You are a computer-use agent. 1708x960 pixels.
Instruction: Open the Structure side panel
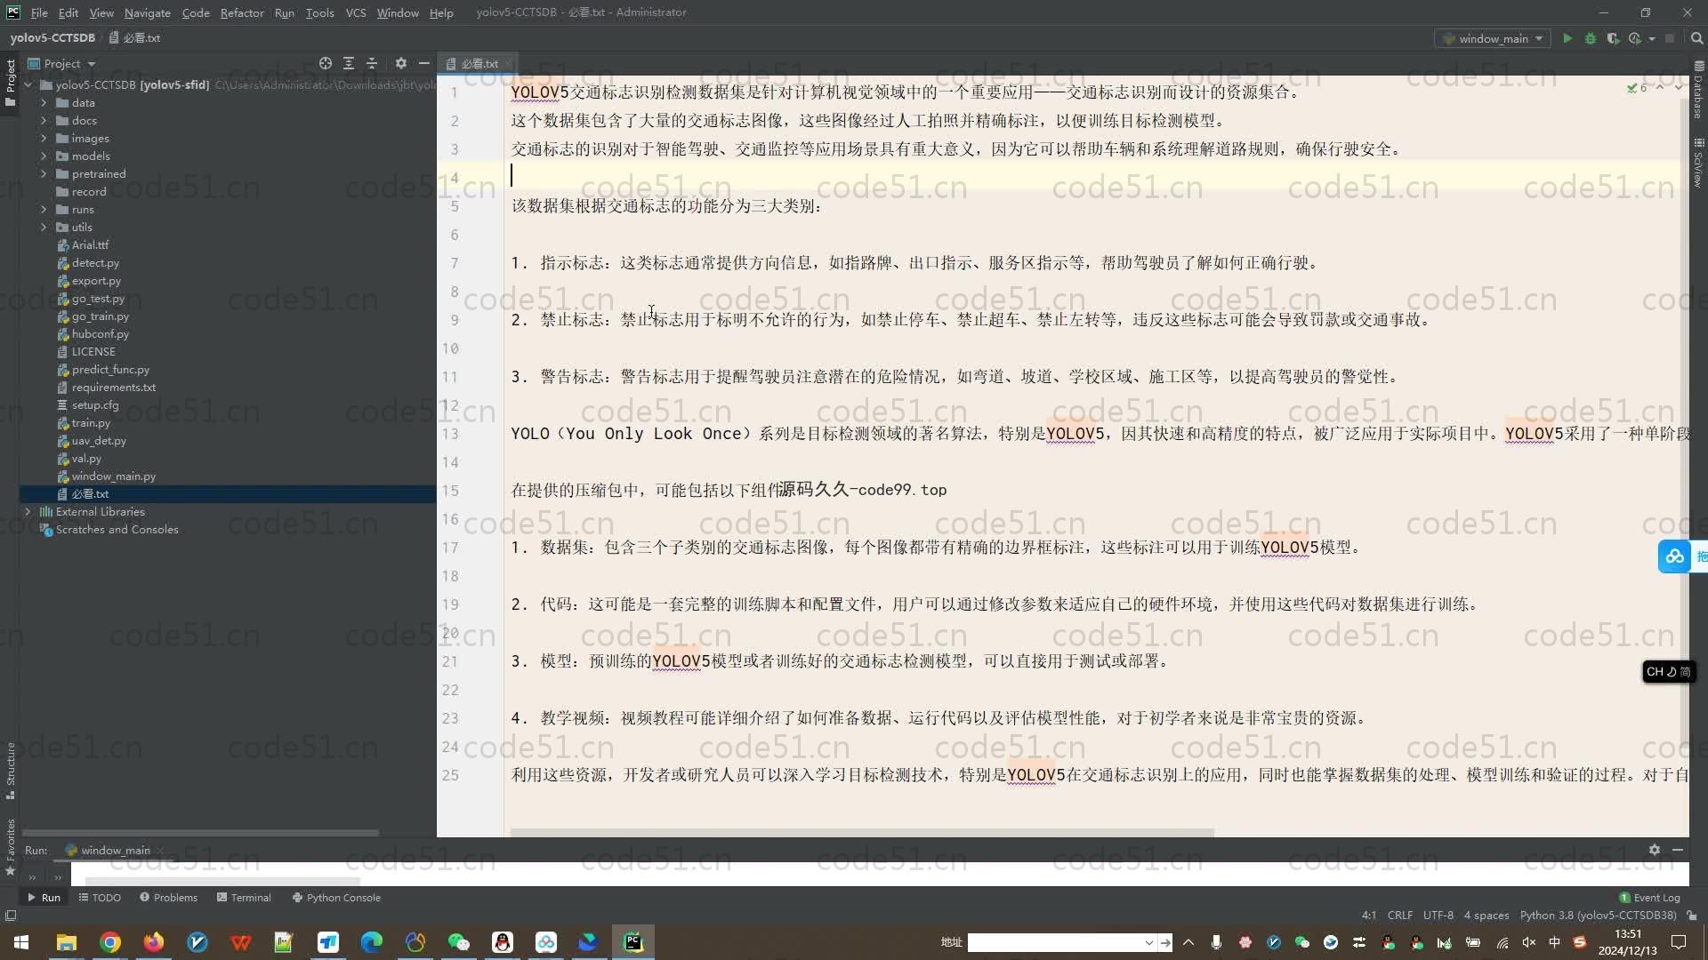10,770
